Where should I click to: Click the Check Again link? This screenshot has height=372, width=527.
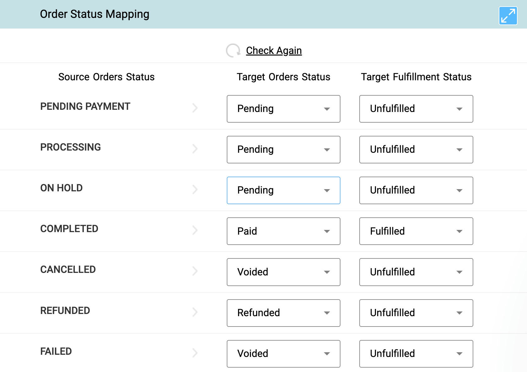(274, 50)
